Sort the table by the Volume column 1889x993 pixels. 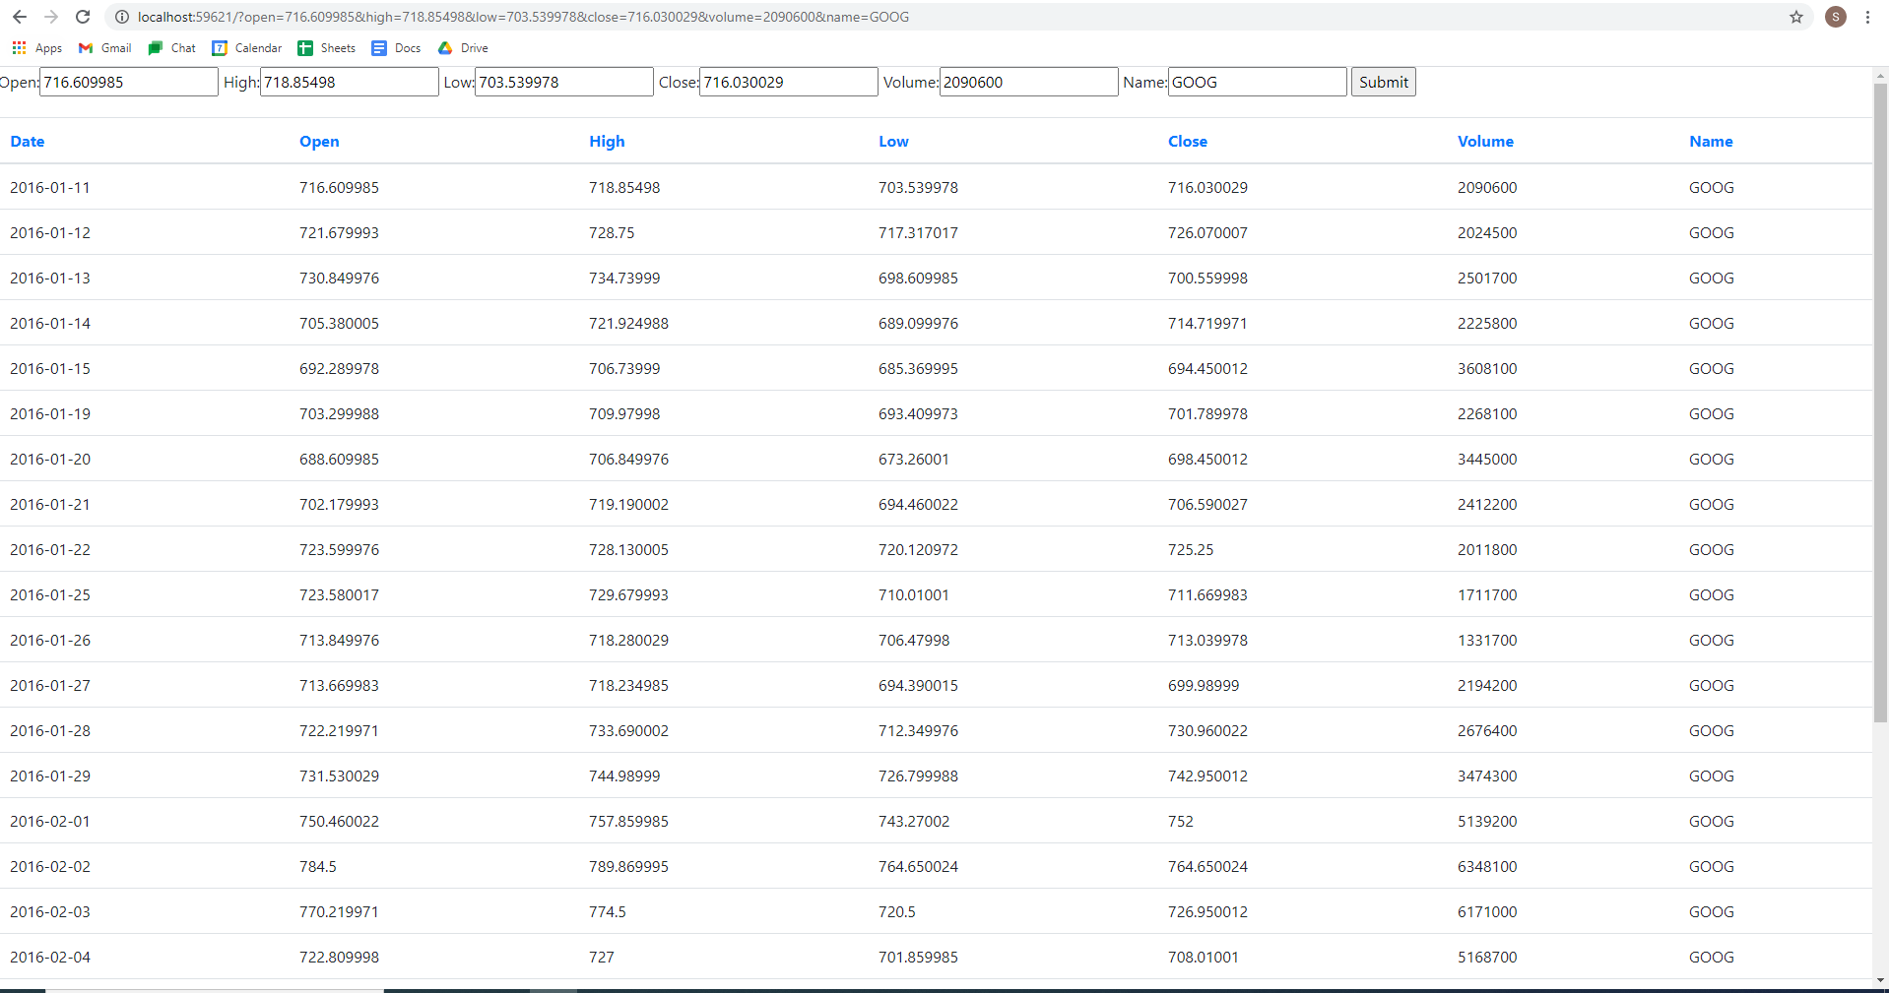pyautogui.click(x=1484, y=141)
